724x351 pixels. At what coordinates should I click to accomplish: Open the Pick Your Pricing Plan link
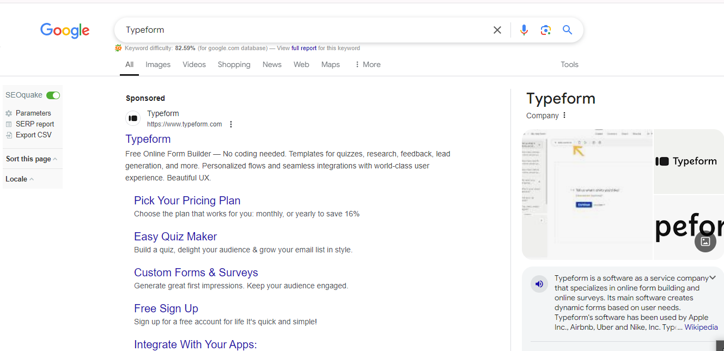(x=187, y=201)
